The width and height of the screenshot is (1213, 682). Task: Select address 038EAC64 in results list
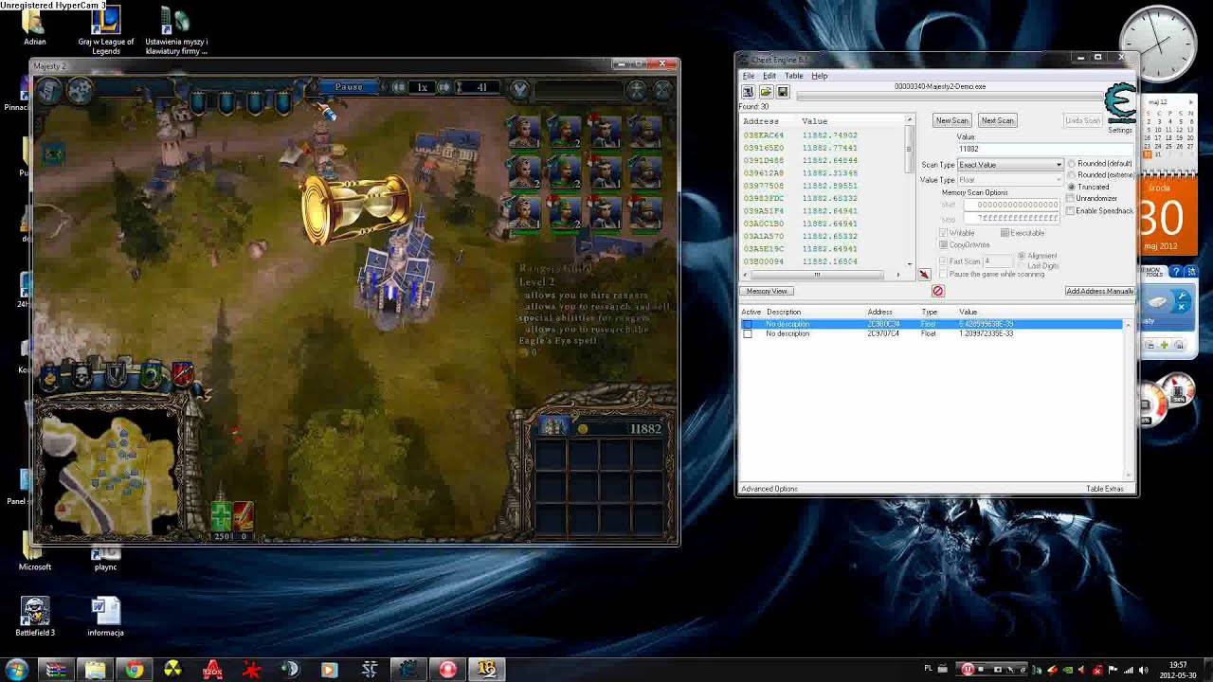pyautogui.click(x=764, y=135)
